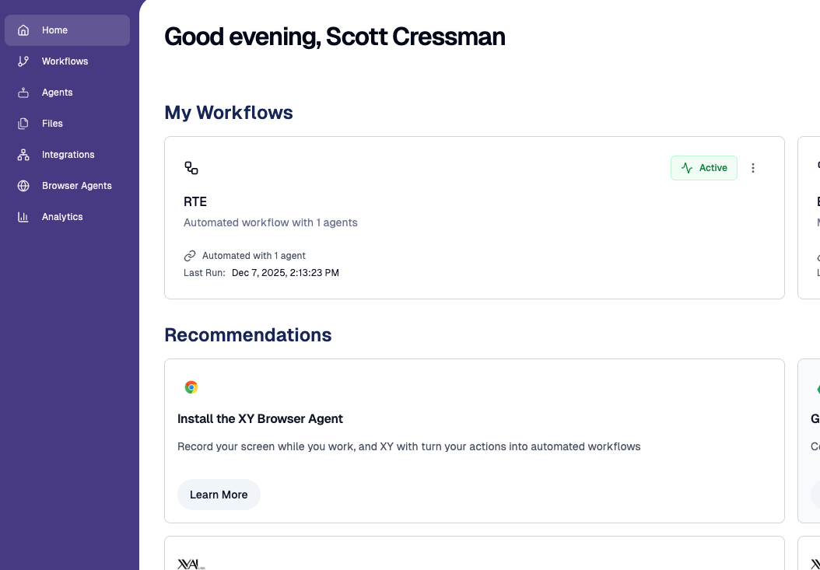The height and width of the screenshot is (570, 820).
Task: Click the house icon next to Home
Action: 23,30
